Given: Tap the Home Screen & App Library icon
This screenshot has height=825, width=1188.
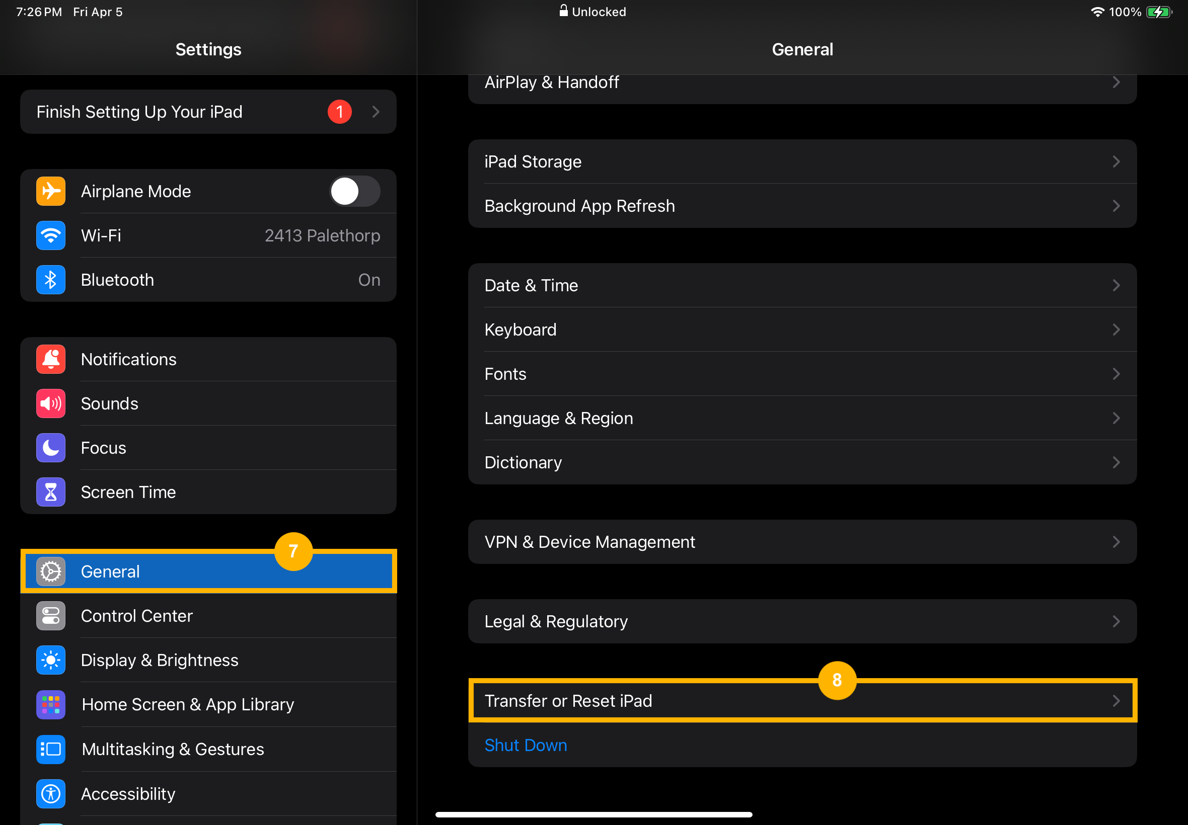Looking at the screenshot, I should 51,705.
